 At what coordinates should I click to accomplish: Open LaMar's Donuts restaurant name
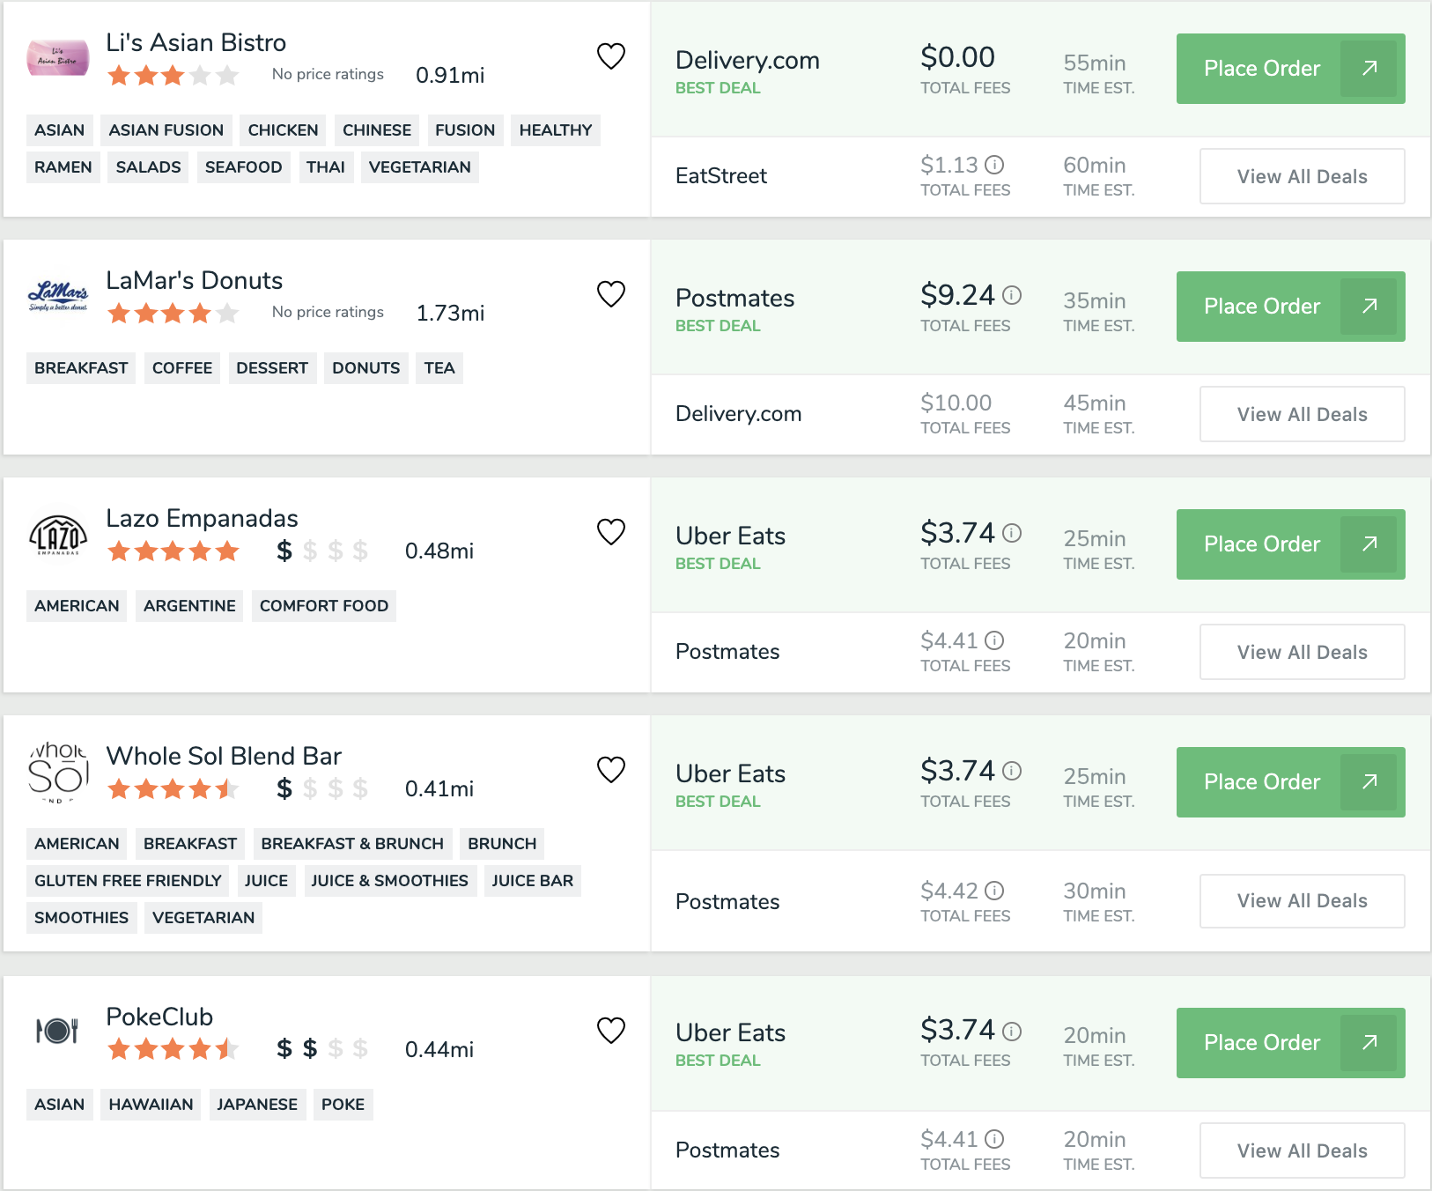[x=194, y=280]
